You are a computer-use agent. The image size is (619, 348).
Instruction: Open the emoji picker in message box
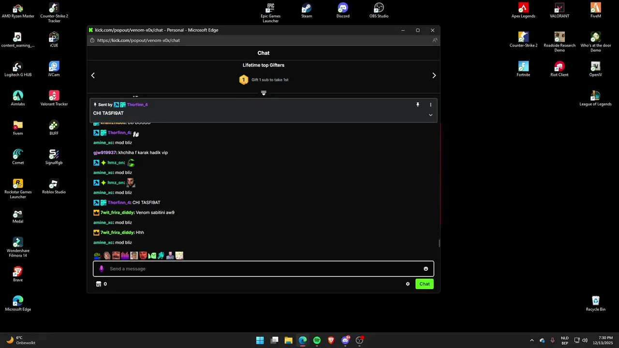[x=426, y=269]
